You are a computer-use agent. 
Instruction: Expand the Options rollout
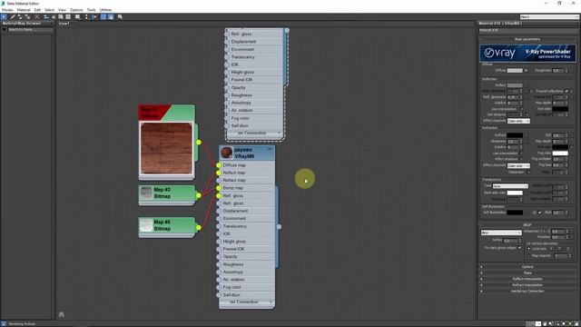(x=527, y=267)
